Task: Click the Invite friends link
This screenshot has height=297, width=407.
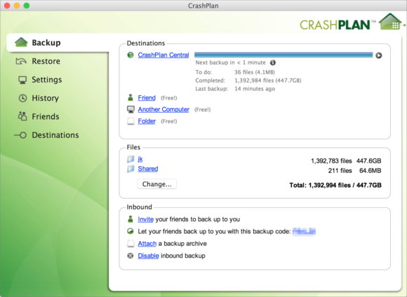Action: point(146,219)
